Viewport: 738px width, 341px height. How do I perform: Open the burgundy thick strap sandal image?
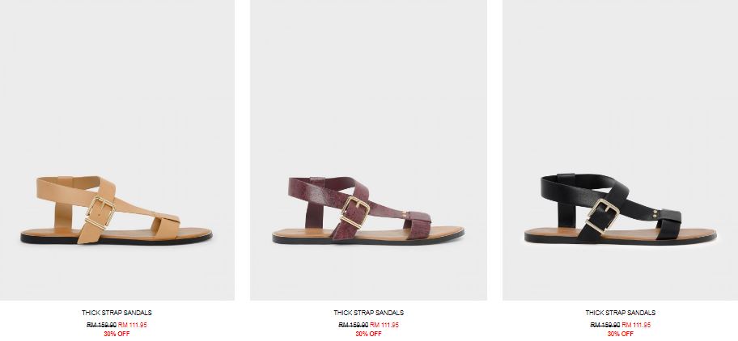(368, 149)
